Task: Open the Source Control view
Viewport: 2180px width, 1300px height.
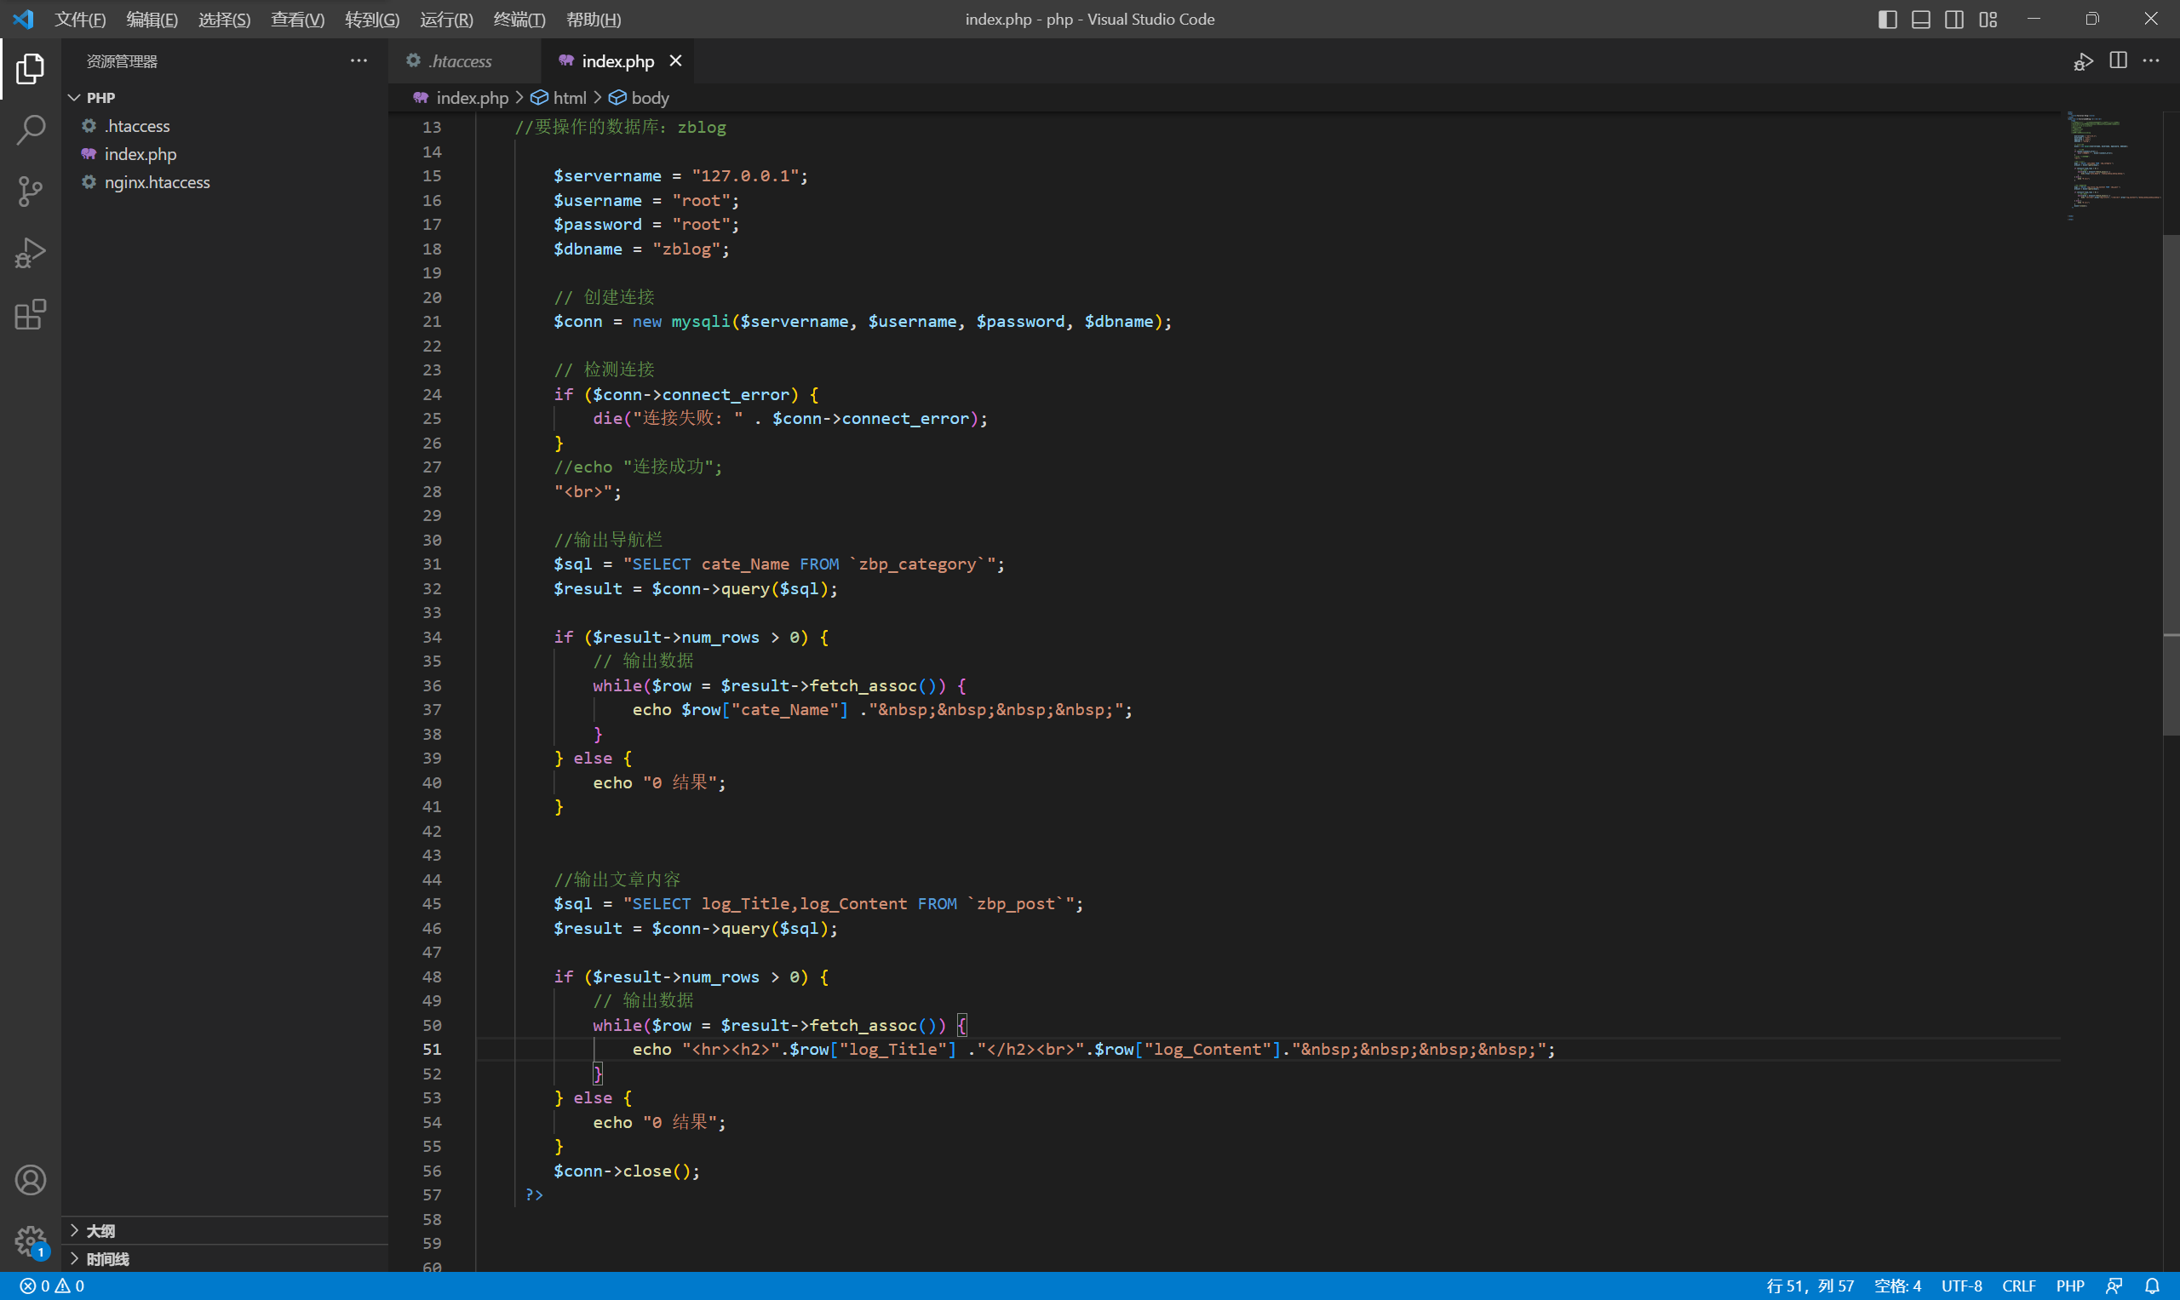Action: click(x=30, y=191)
